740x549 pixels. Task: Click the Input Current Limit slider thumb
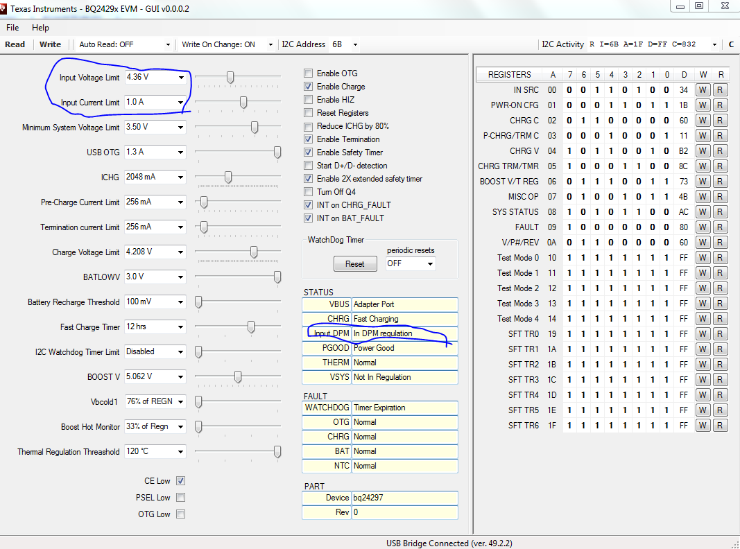pos(243,103)
